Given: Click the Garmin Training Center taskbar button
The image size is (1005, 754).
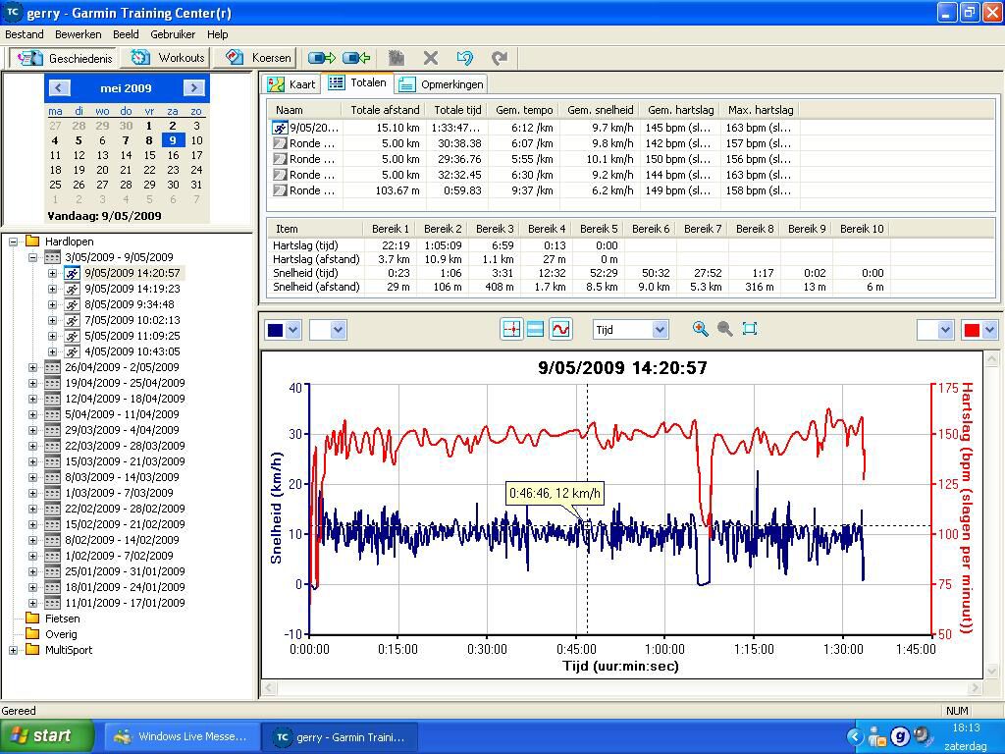Looking at the screenshot, I should point(340,736).
